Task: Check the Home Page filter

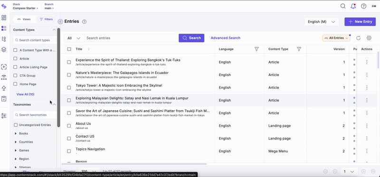Action: (x=15, y=84)
